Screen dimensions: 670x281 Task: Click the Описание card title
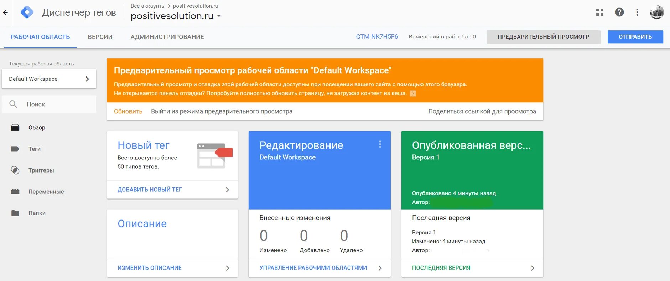(x=142, y=223)
